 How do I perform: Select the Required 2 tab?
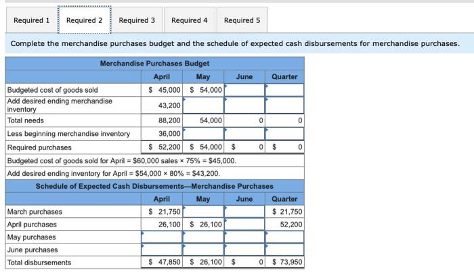[x=85, y=20]
